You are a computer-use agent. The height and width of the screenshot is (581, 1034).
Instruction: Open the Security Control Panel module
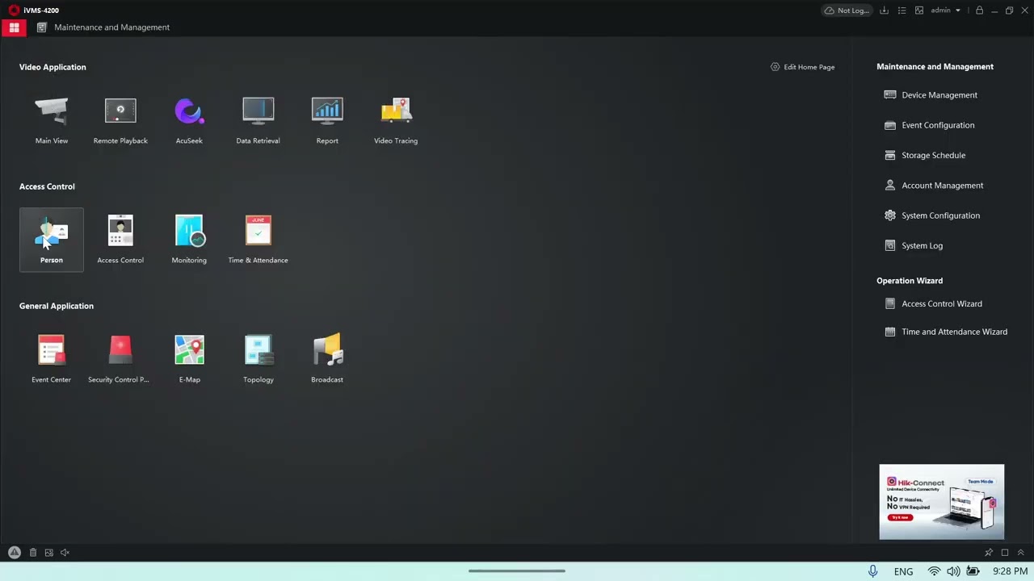pyautogui.click(x=119, y=359)
